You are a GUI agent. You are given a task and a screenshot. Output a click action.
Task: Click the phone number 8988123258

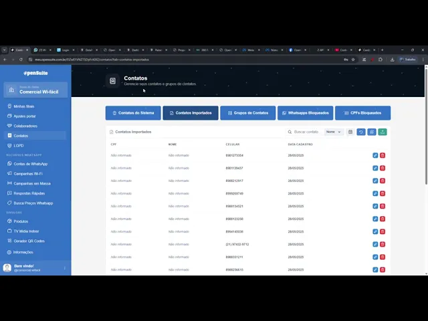point(235,219)
